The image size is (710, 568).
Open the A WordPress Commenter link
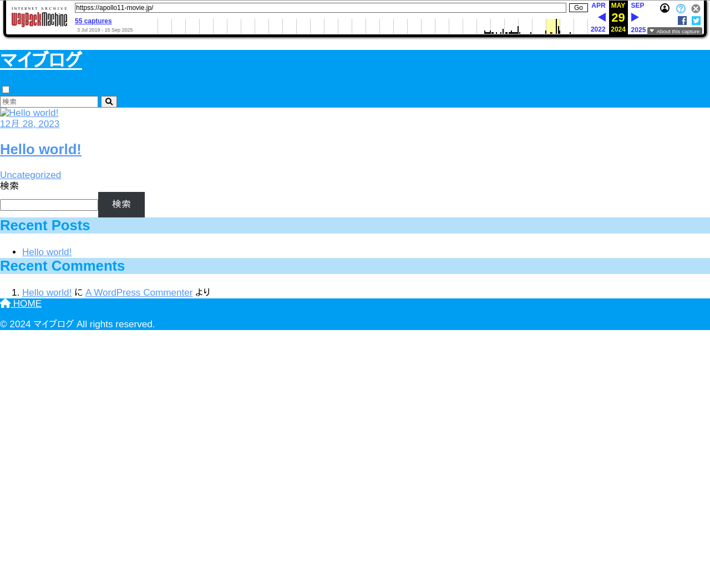click(139, 292)
